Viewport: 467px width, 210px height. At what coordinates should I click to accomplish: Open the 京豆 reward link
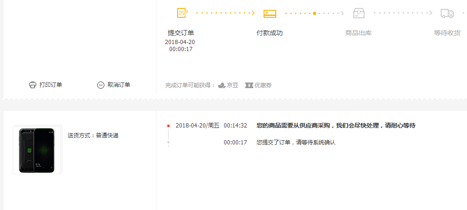tap(232, 85)
